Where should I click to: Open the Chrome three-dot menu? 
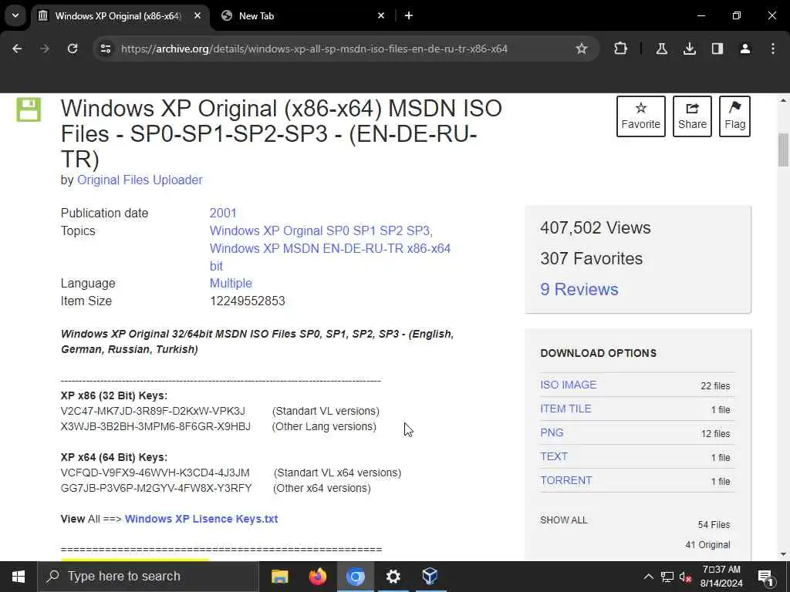773,49
